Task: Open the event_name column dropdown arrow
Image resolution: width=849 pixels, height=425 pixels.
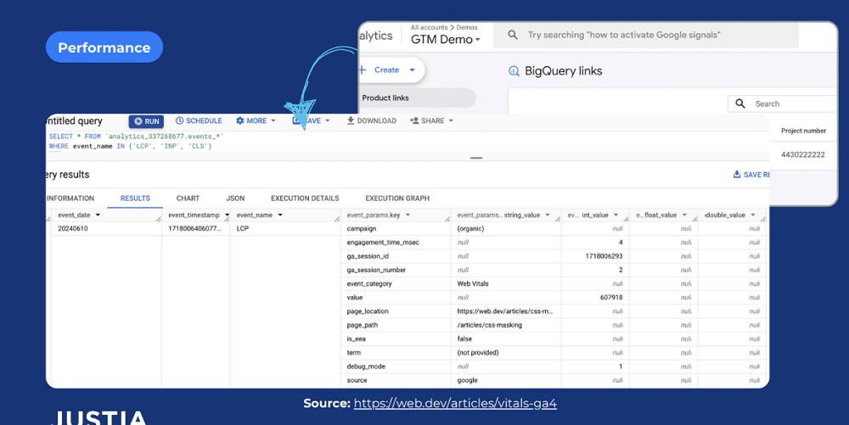Action: [x=280, y=215]
